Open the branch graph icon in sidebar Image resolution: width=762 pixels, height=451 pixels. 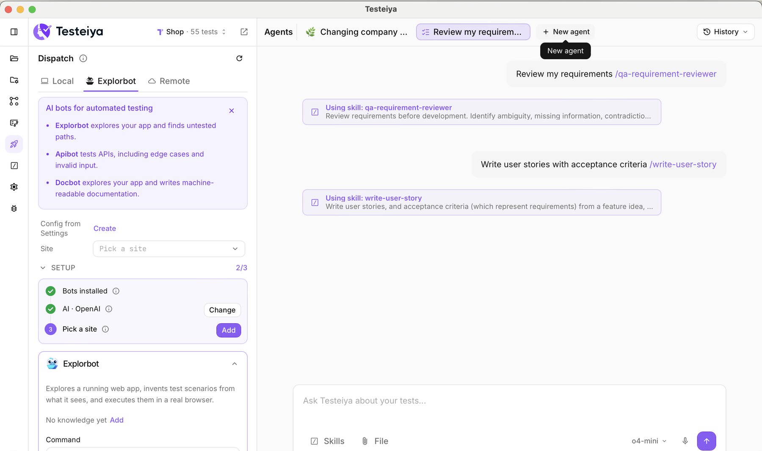click(14, 101)
